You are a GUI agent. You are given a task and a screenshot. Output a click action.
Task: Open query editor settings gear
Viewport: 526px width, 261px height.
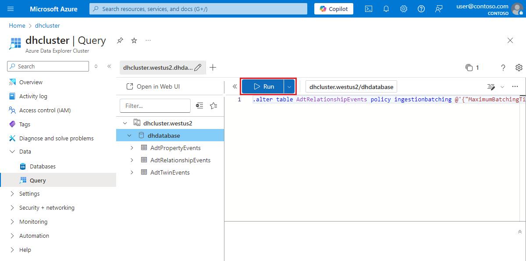519,68
